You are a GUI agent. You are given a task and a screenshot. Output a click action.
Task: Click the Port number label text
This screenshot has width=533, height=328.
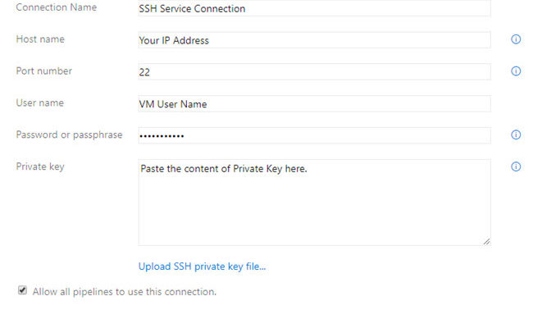click(x=43, y=71)
